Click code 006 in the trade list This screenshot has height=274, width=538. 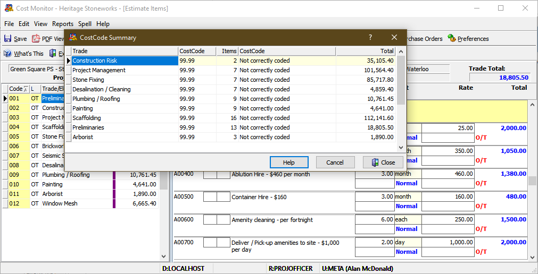(19, 146)
